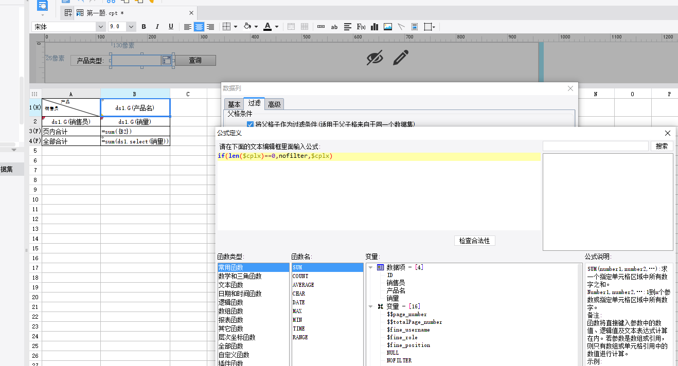
Task: Align cell text to the left
Action: [188, 27]
